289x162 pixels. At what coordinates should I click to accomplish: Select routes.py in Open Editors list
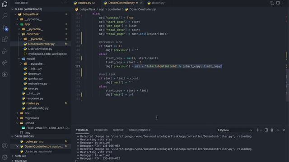tap(31, 141)
